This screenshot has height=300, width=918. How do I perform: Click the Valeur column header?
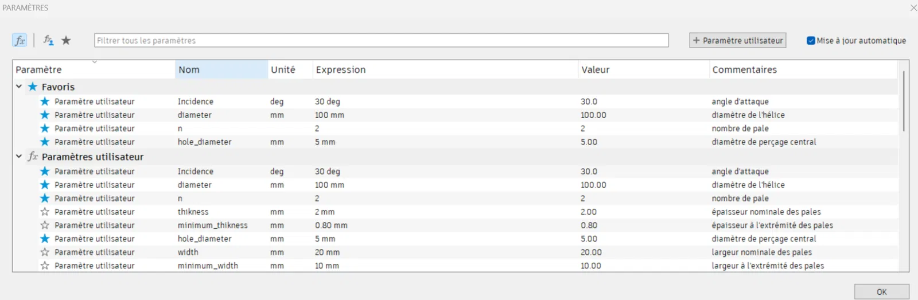[643, 69]
